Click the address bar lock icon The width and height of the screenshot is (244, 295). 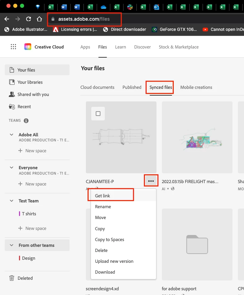53,19
